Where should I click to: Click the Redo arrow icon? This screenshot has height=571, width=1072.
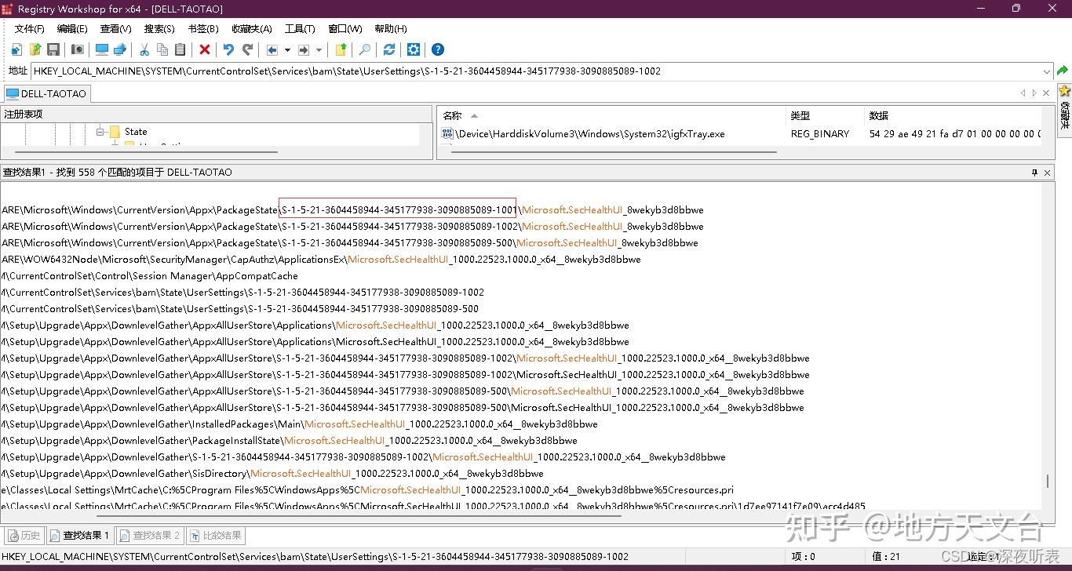(247, 49)
